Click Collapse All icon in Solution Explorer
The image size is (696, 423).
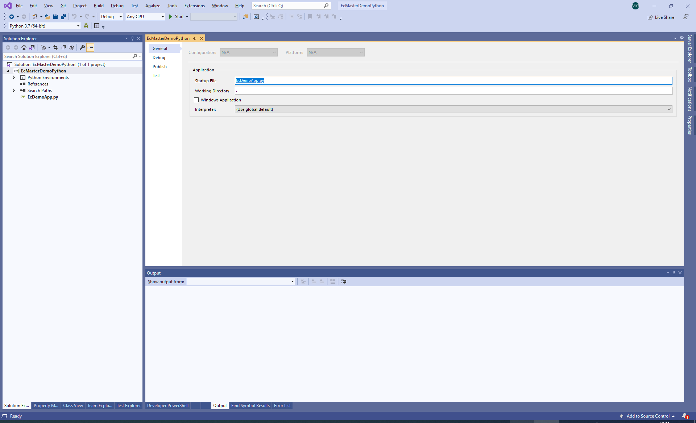(63, 47)
